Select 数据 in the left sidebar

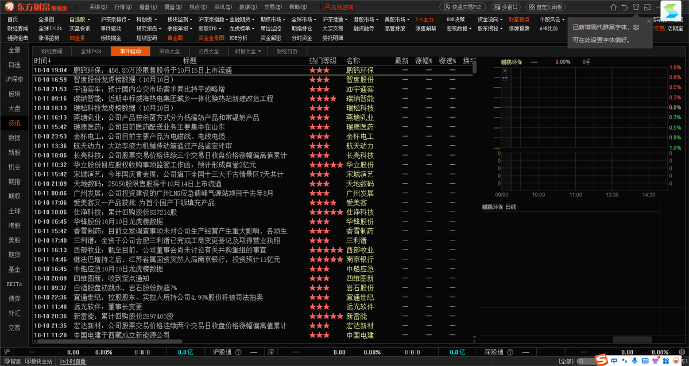[14, 138]
